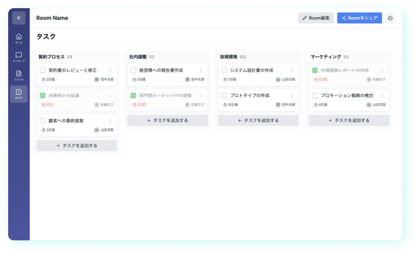The image size is (416, 254).
Task: Add a task under 社内調整 column
Action: (x=167, y=120)
